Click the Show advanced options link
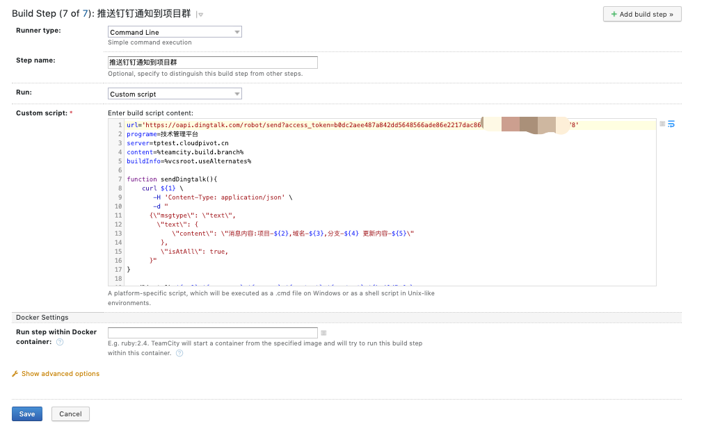Image resolution: width=720 pixels, height=433 pixels. tap(61, 374)
